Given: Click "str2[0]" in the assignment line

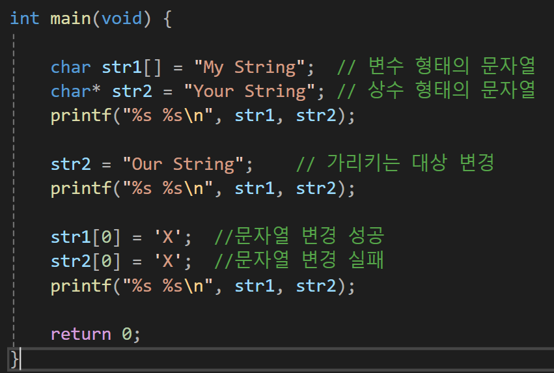Looking at the screenshot, I should tap(85, 262).
